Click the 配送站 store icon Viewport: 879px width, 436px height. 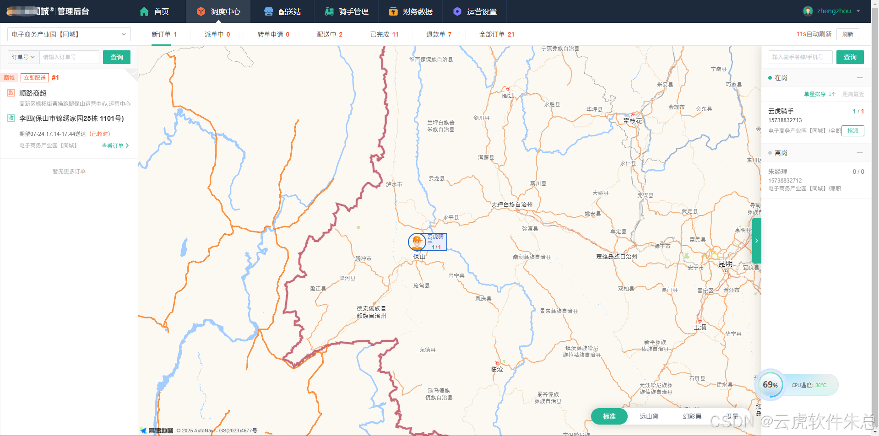269,11
